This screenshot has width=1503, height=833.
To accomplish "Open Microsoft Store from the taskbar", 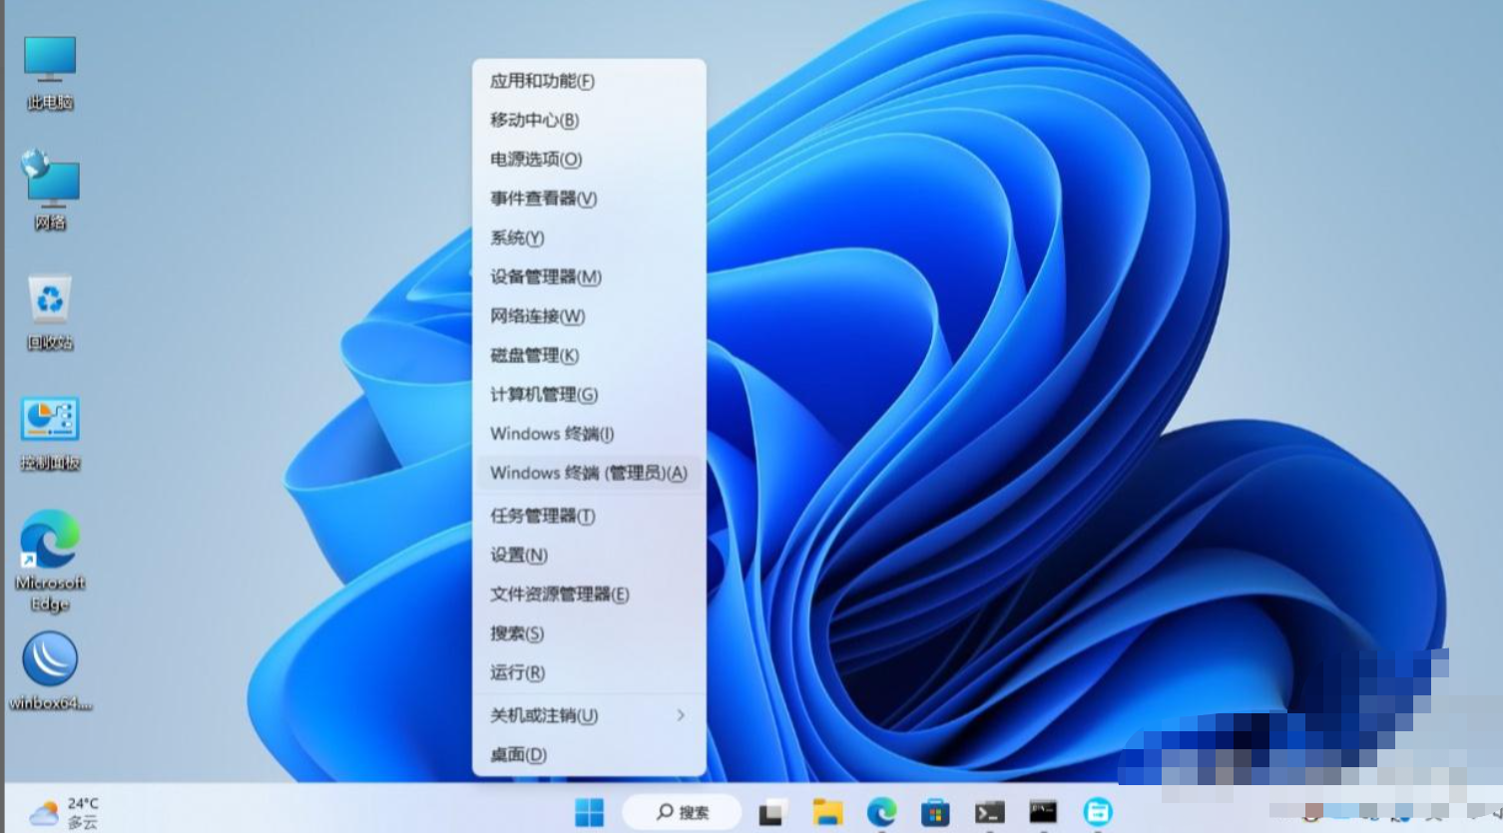I will click(x=934, y=813).
